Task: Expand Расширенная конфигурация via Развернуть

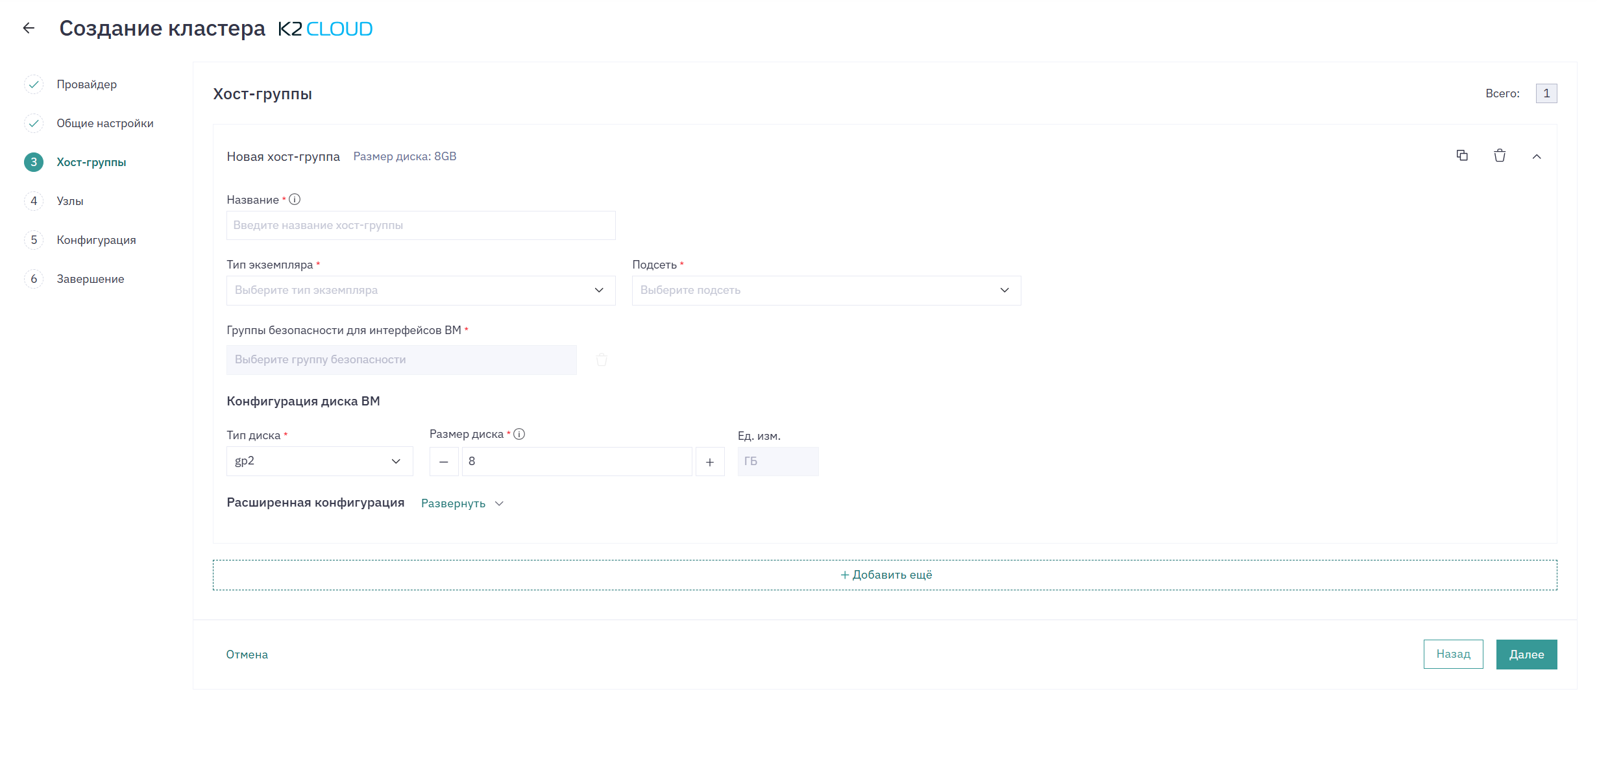Action: tap(462, 503)
